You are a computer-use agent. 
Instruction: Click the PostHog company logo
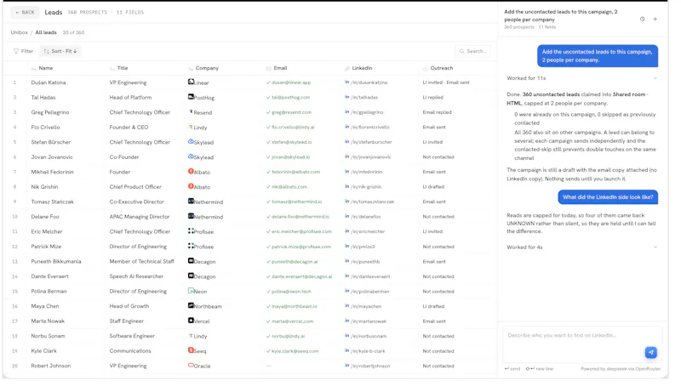pos(191,97)
